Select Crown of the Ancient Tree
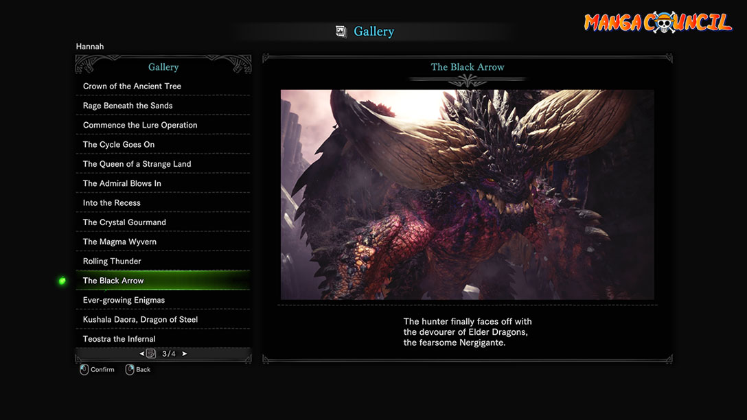Viewport: 747px width, 420px height. click(x=163, y=86)
